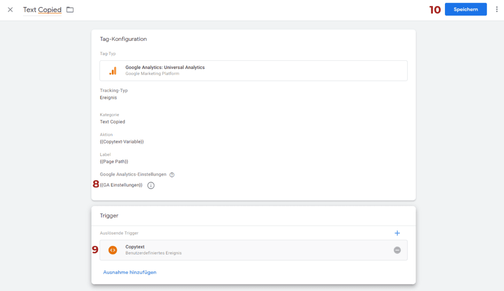The image size is (504, 291).
Task: Click the help icon beside Google Analytics-Einstellungen
Action: coord(172,175)
